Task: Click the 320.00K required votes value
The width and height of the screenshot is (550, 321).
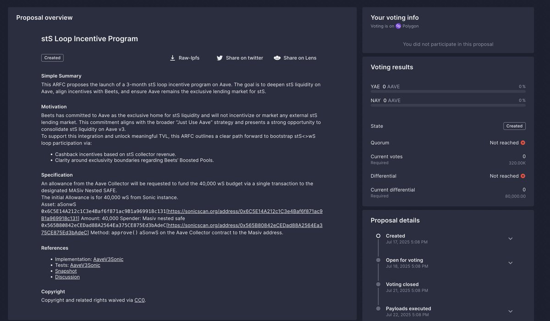Action: click(x=517, y=163)
